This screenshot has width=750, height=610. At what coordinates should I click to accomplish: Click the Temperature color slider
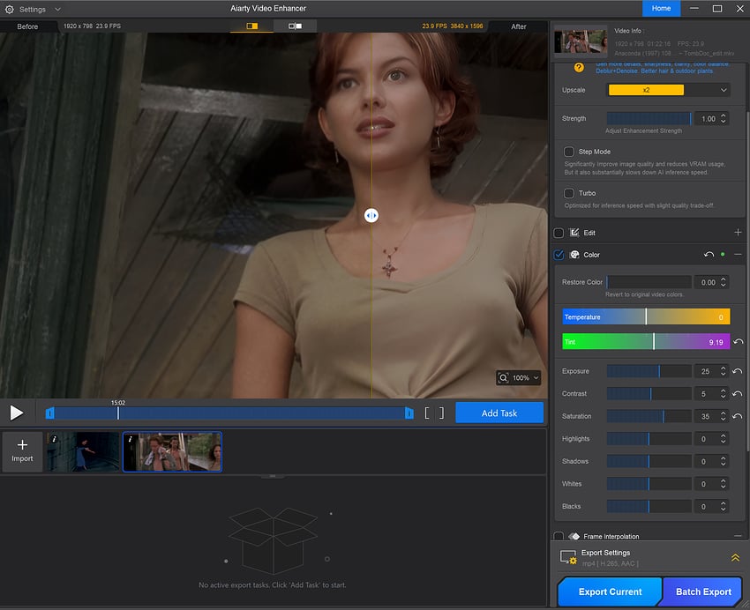pyautogui.click(x=645, y=317)
